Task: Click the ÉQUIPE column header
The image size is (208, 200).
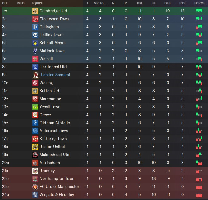Action: point(37,3)
